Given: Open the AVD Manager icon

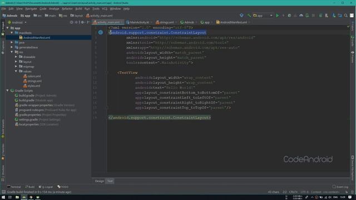Looking at the screenshot, I should pyautogui.click(x=327, y=16).
